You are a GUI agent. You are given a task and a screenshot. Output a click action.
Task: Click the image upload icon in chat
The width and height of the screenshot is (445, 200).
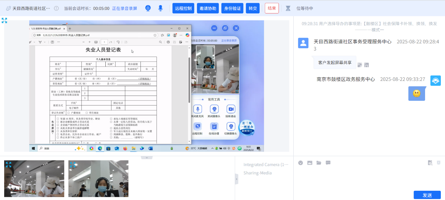coord(310,163)
